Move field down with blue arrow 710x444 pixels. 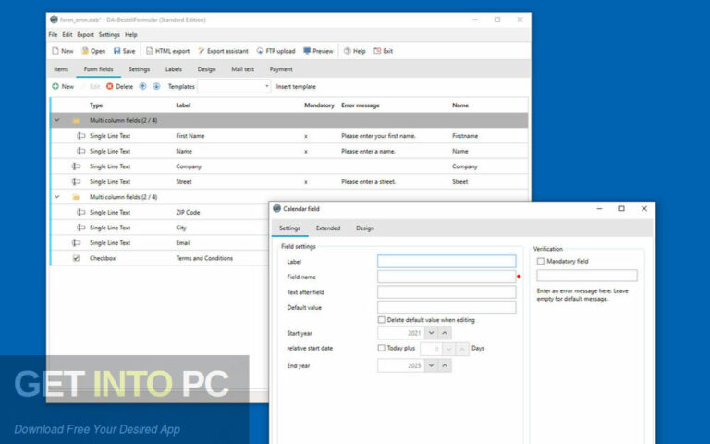pyautogui.click(x=156, y=86)
